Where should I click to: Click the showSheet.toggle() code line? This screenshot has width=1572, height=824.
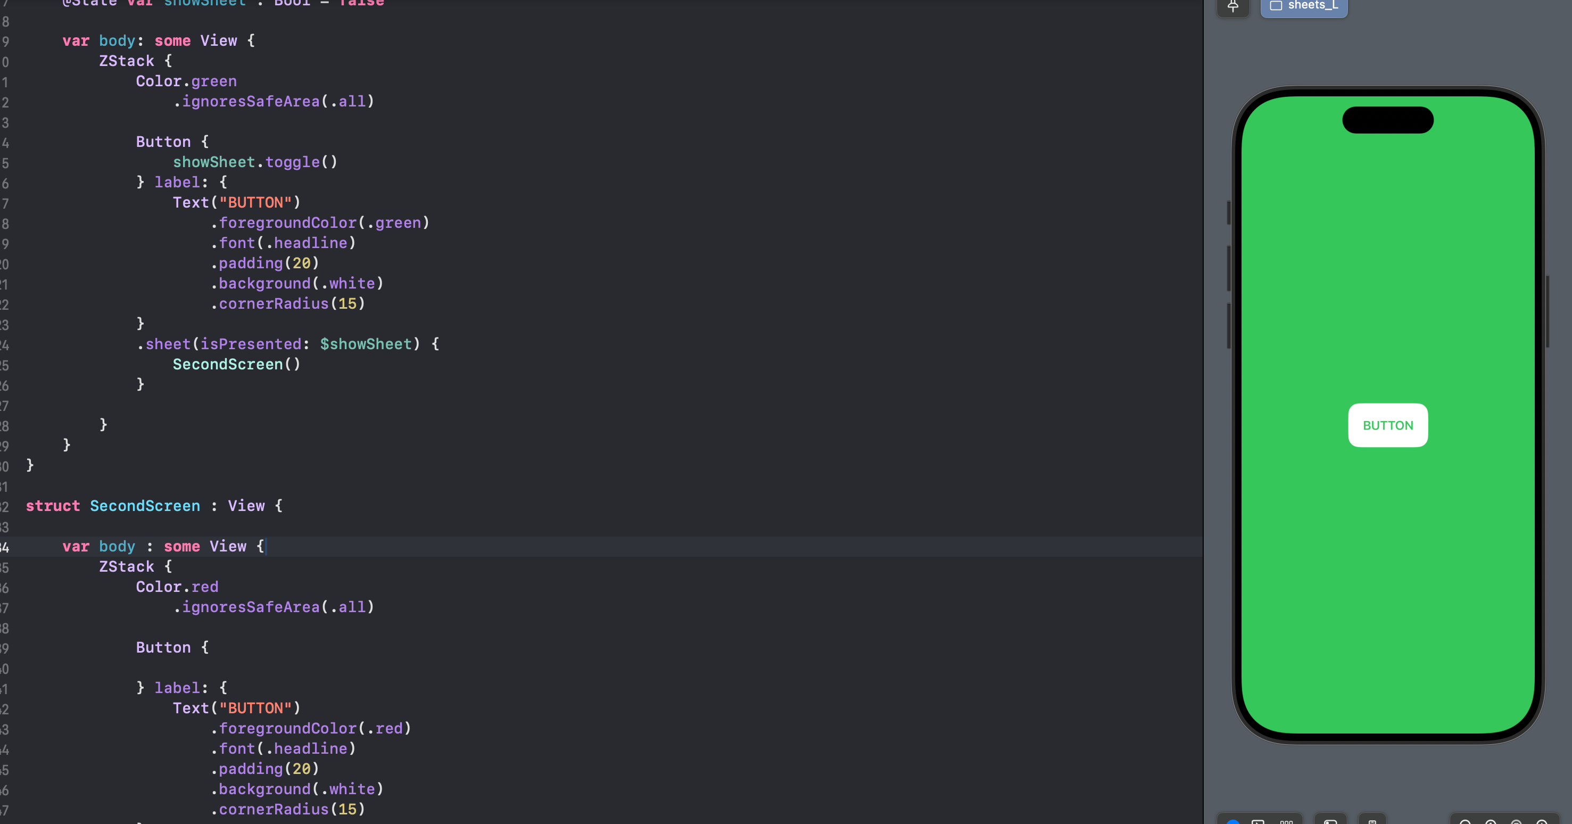click(x=255, y=162)
